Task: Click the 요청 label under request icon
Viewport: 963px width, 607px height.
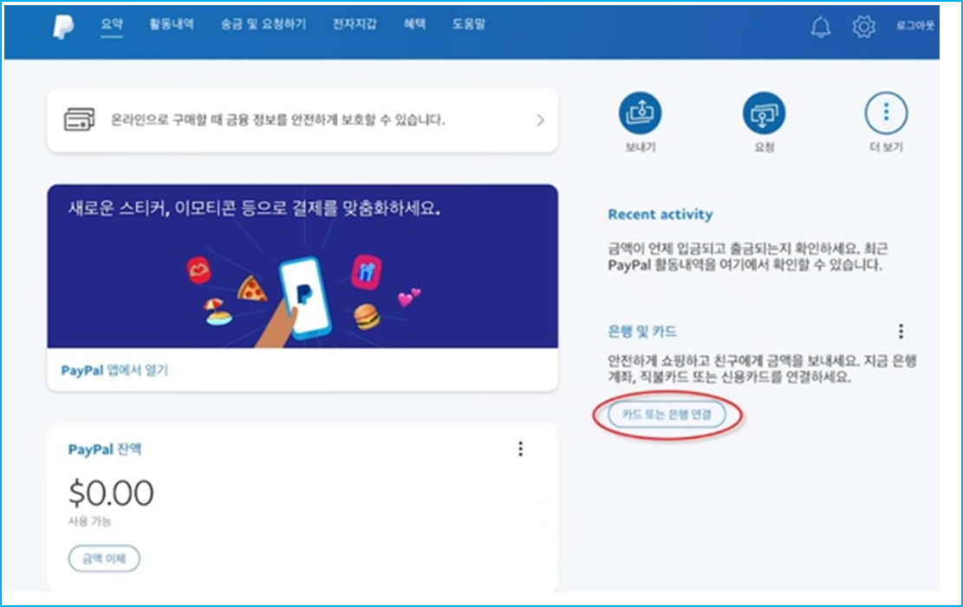Action: 764,147
